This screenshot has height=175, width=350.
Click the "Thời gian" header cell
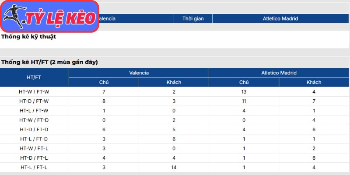coord(193,18)
